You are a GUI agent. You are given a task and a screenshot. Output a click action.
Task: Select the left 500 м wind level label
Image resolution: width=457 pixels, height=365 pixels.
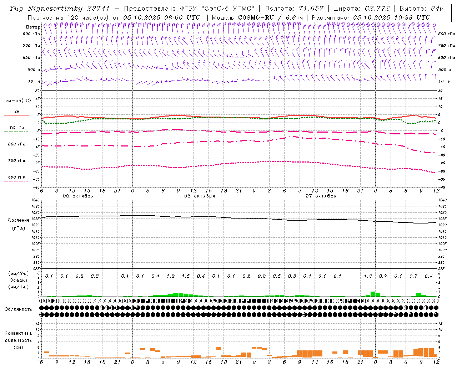(34, 70)
